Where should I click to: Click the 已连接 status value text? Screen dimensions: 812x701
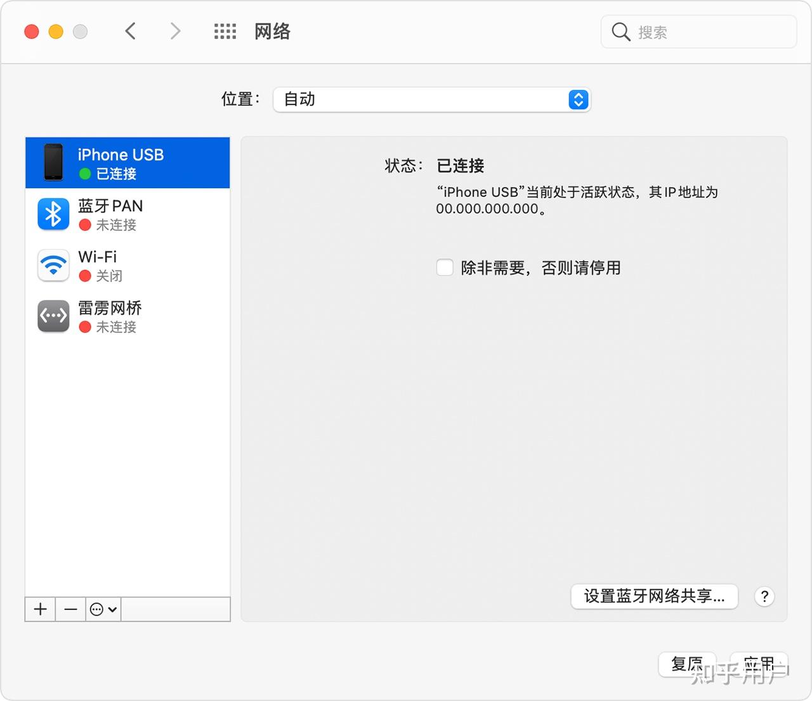[461, 166]
